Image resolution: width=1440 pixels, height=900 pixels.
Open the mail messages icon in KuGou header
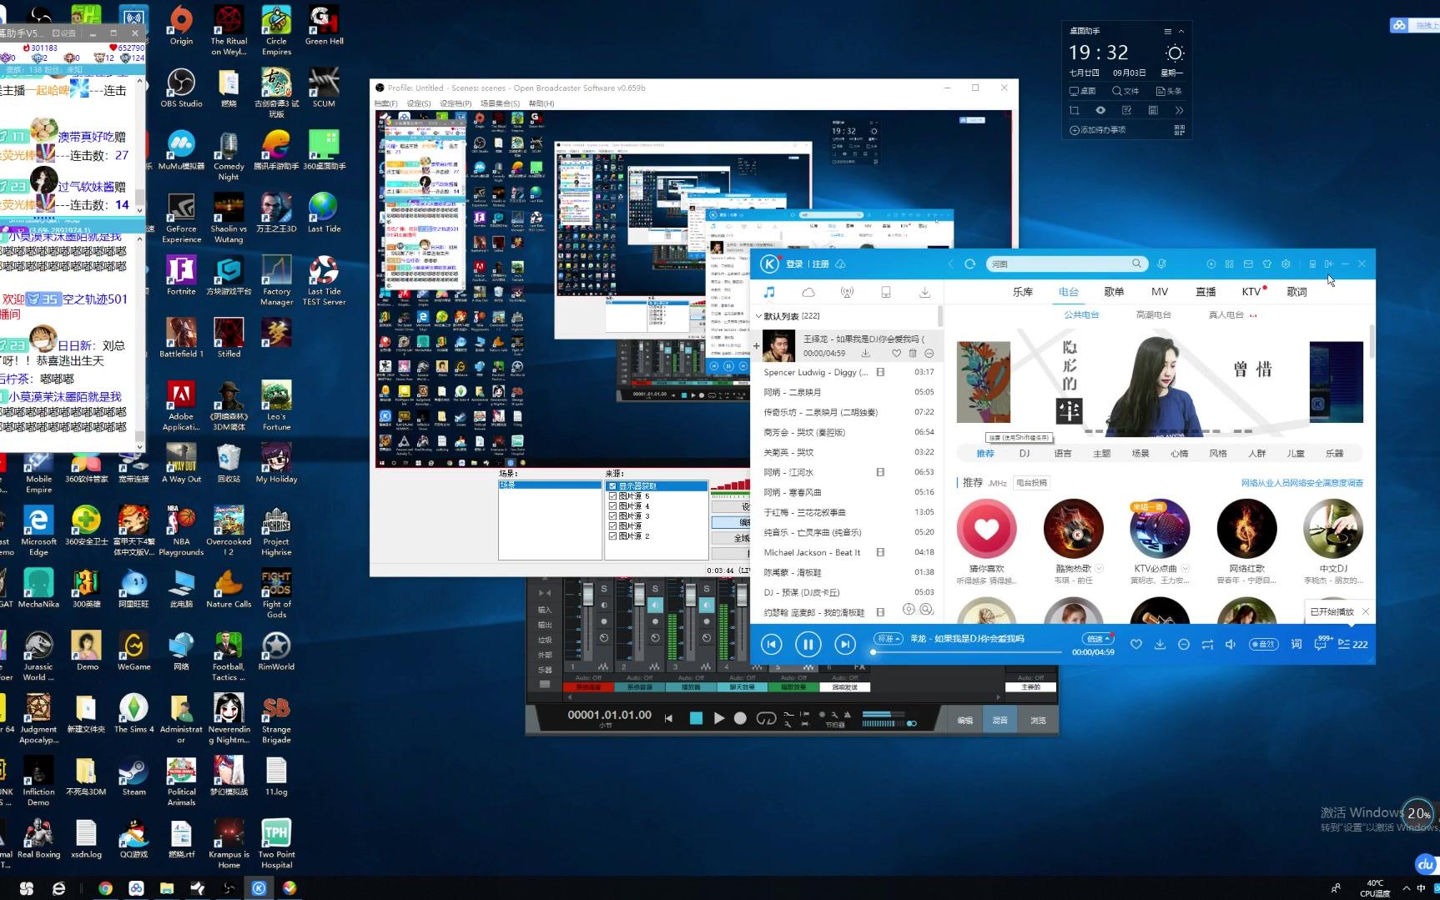[1248, 264]
